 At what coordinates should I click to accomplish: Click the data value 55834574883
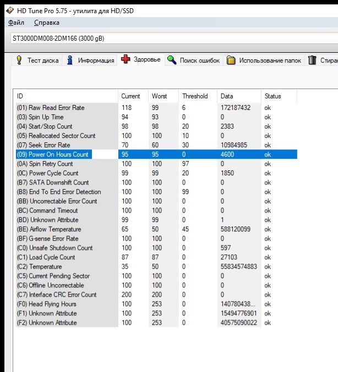(x=239, y=266)
